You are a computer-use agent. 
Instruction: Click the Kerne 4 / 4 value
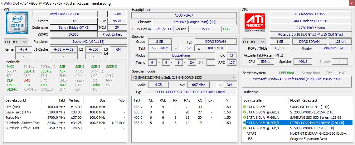pos(23,49)
